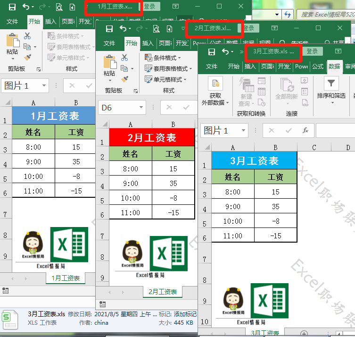Click macro record icon in 2月工资表 status bar
The width and height of the screenshot is (355, 337).
102,304
